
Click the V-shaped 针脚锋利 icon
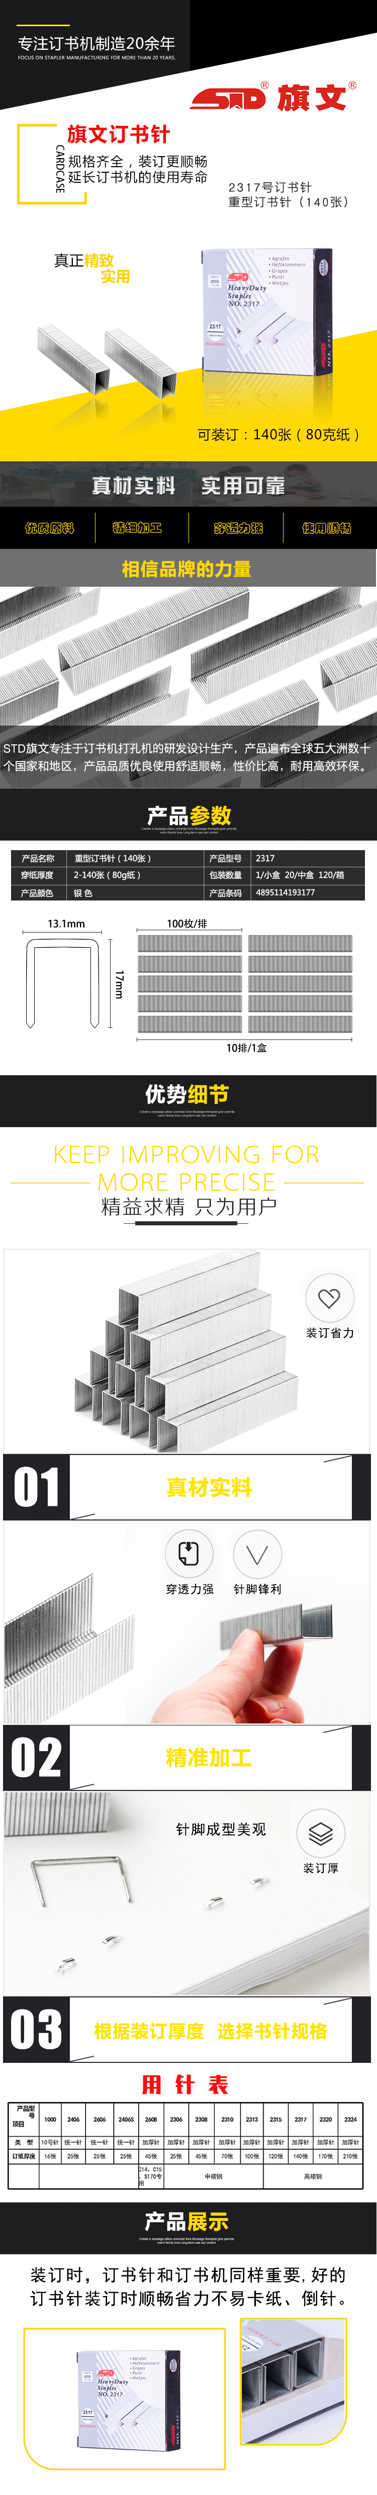257,1554
